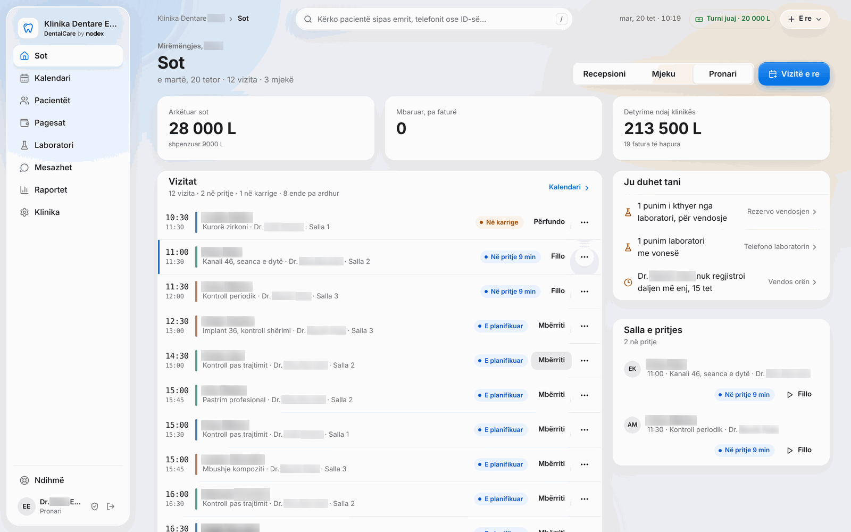Screen dimensions: 851x532
Task: Open more options for the 16:00 visit
Action: [x=585, y=499]
